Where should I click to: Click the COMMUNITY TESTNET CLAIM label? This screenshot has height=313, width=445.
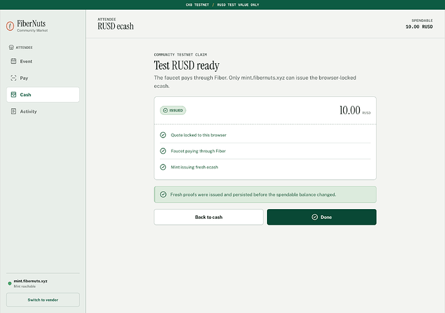pos(181,55)
